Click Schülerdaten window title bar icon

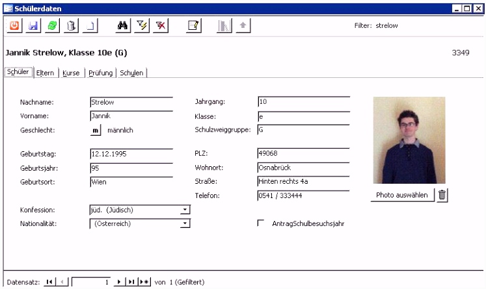[8, 8]
